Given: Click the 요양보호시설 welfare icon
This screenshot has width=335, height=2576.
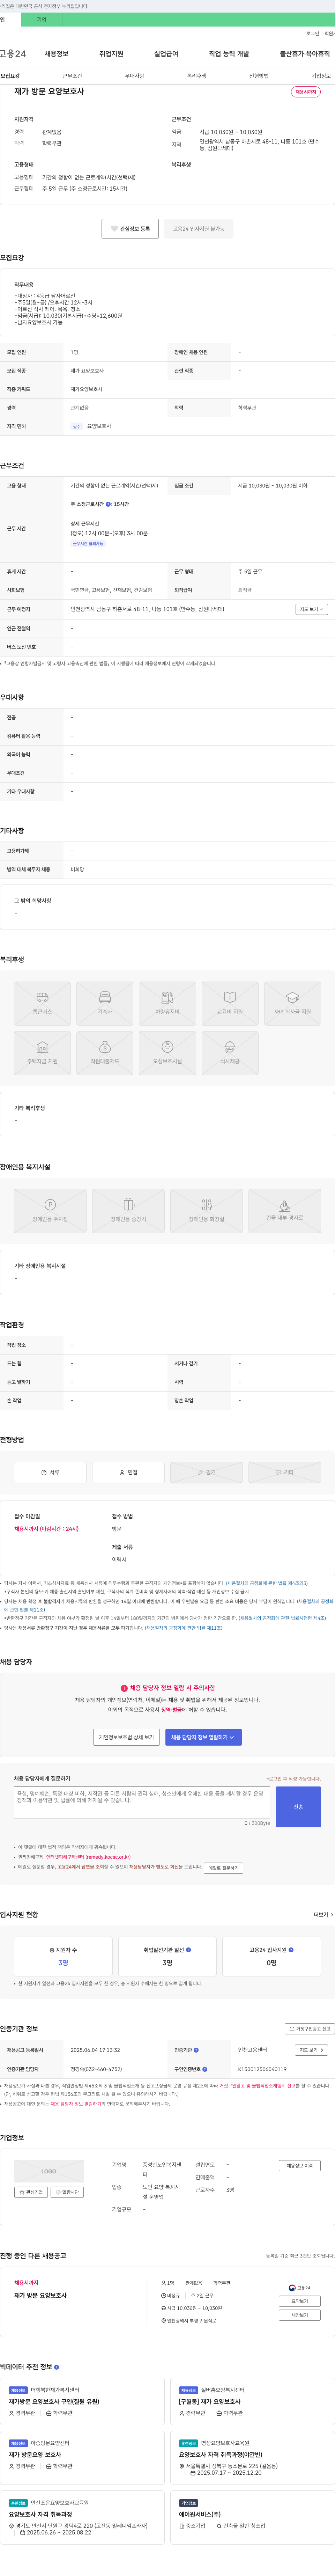Looking at the screenshot, I should tap(167, 1053).
